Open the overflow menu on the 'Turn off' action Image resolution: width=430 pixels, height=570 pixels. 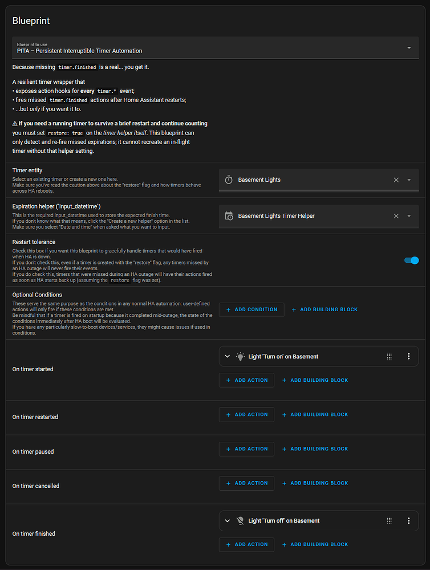pyautogui.click(x=408, y=520)
